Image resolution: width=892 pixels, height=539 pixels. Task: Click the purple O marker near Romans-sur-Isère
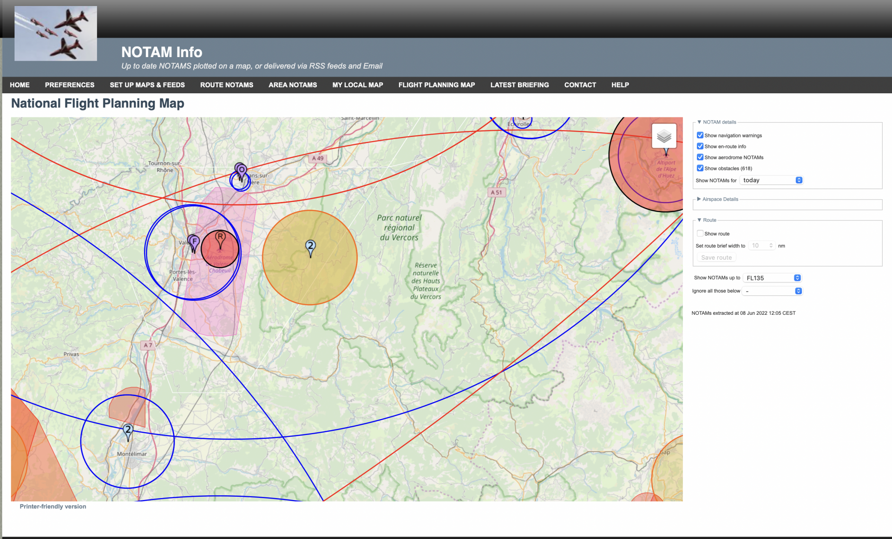(x=242, y=173)
